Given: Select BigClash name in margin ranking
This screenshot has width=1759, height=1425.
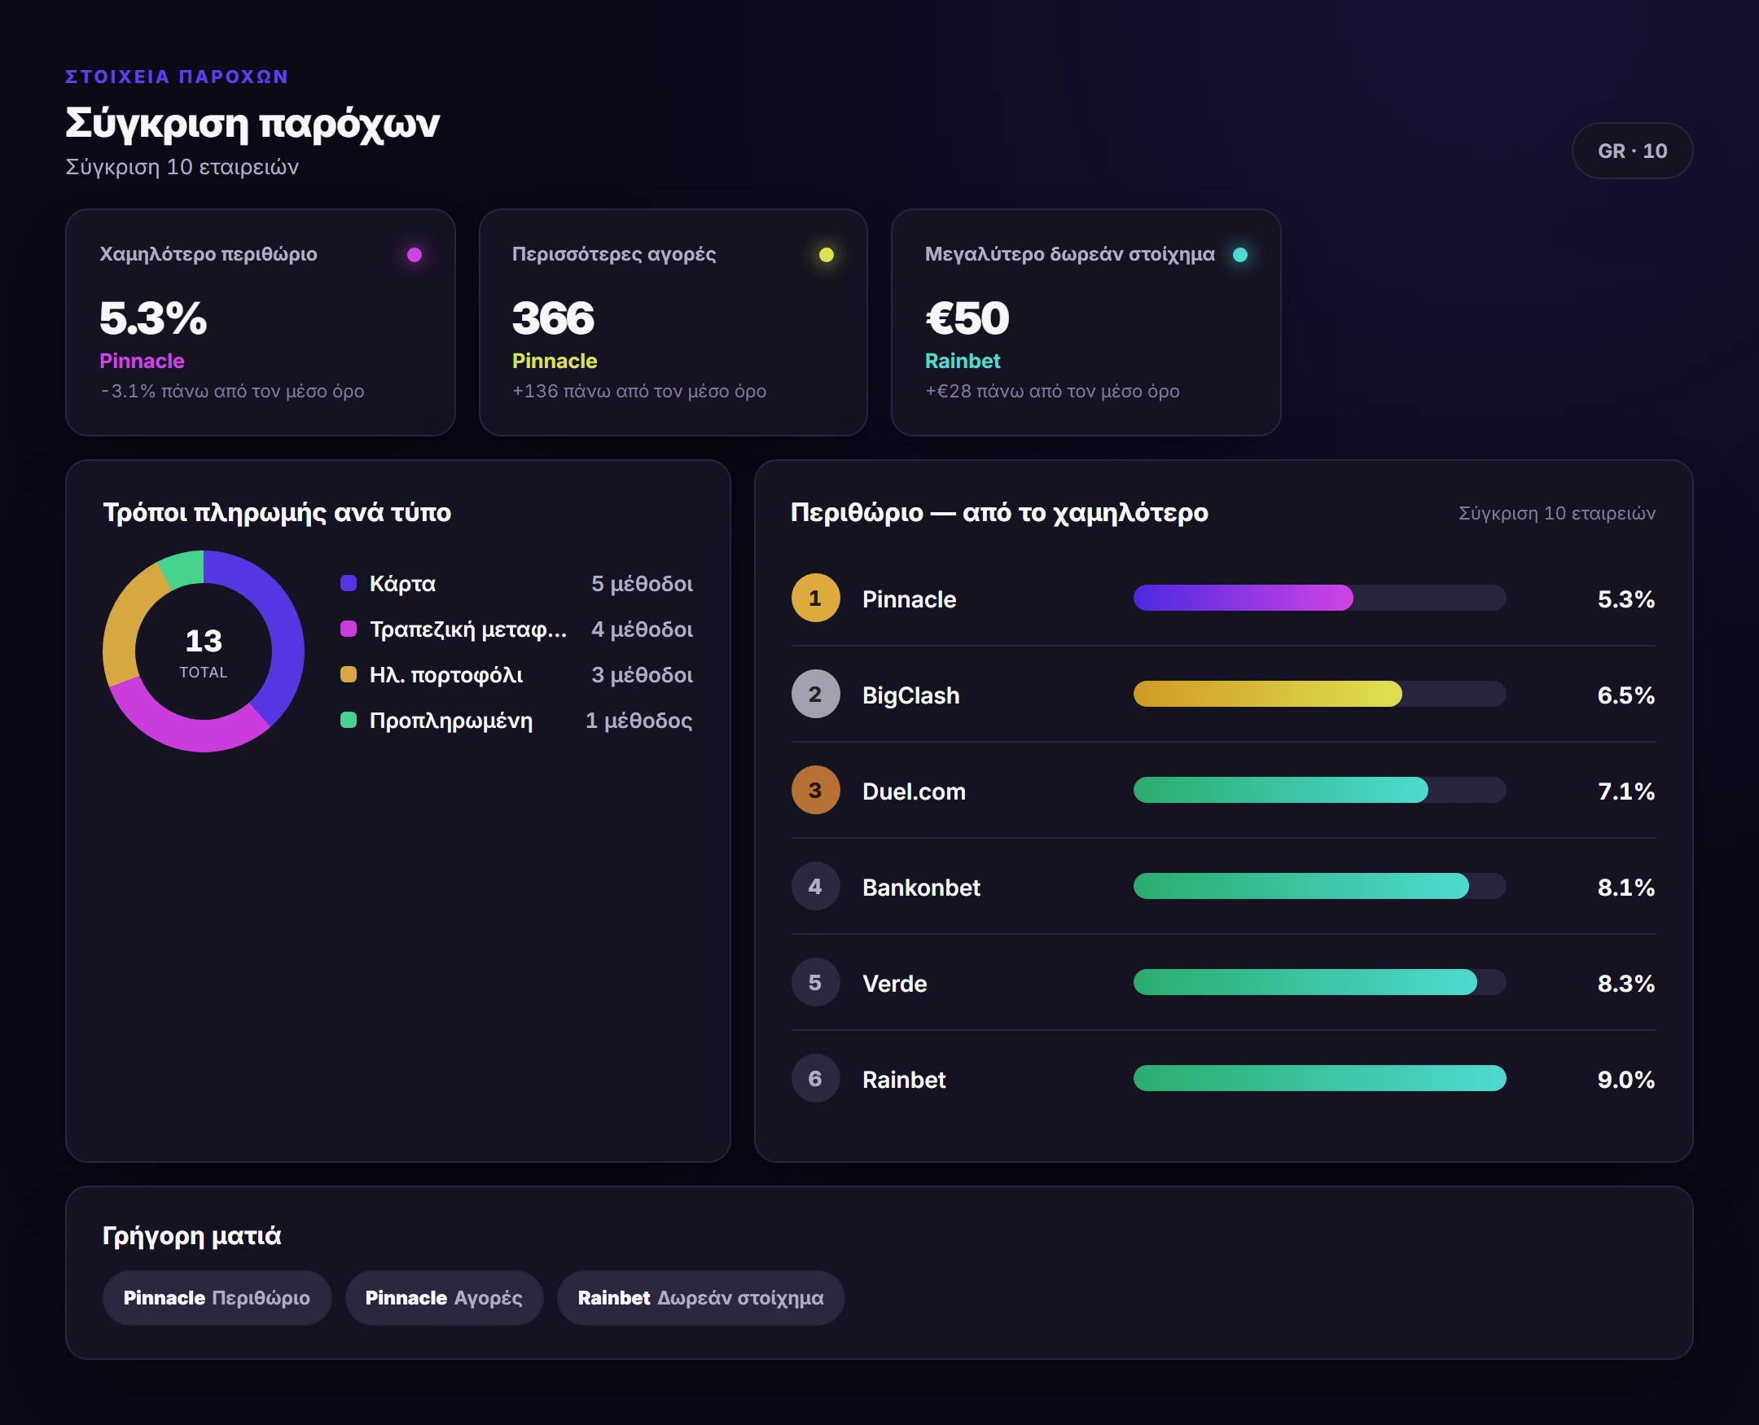Looking at the screenshot, I should click(911, 695).
